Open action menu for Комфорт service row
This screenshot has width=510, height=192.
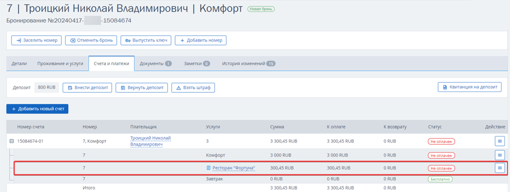[499, 155]
